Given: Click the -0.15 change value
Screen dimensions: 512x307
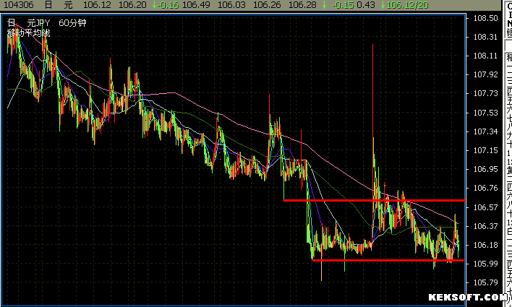Looking at the screenshot, I should 344,5.
